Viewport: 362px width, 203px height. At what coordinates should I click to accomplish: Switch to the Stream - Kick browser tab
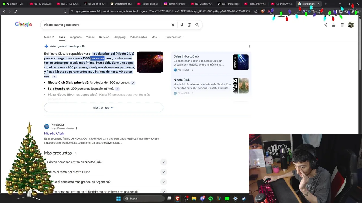(x=14, y=4)
